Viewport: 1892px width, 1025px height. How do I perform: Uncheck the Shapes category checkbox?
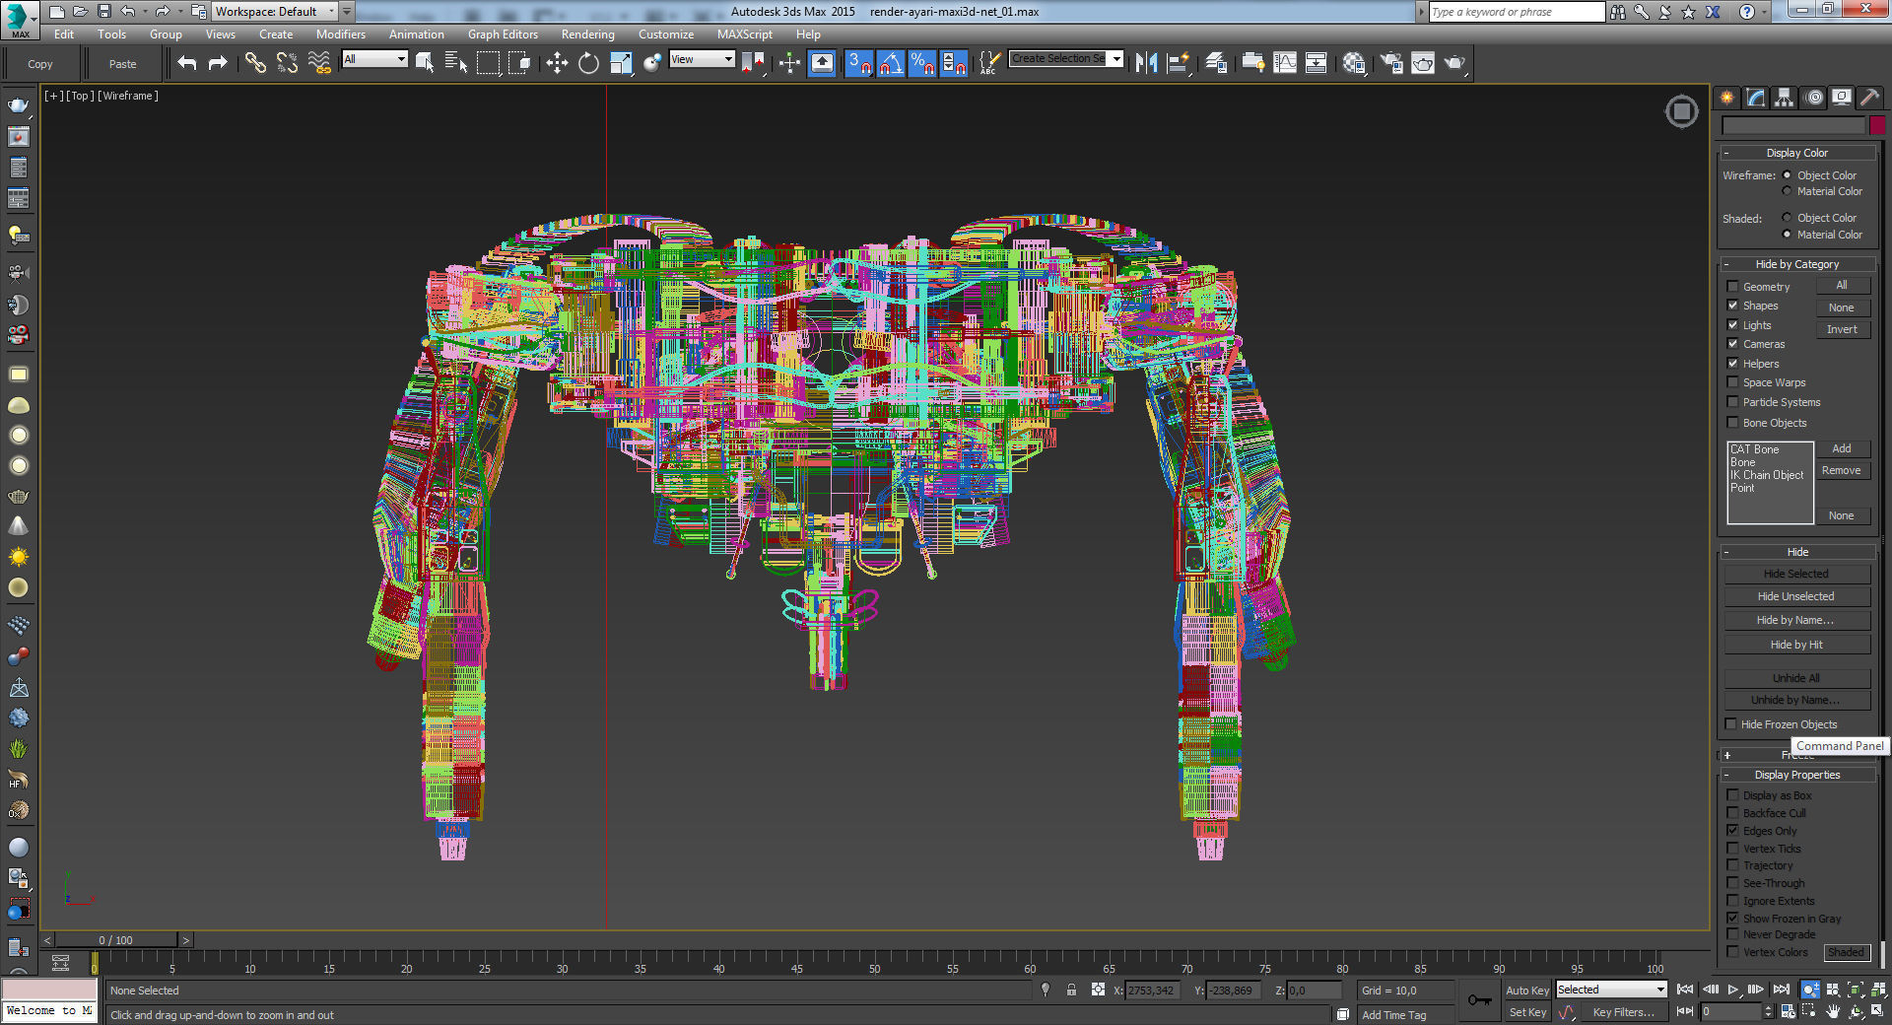click(1732, 306)
